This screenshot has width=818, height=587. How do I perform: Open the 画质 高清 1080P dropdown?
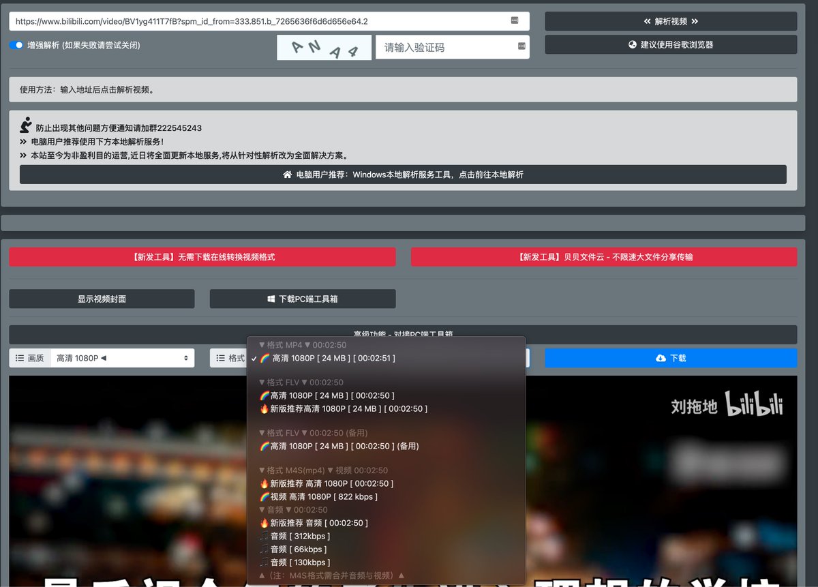122,358
